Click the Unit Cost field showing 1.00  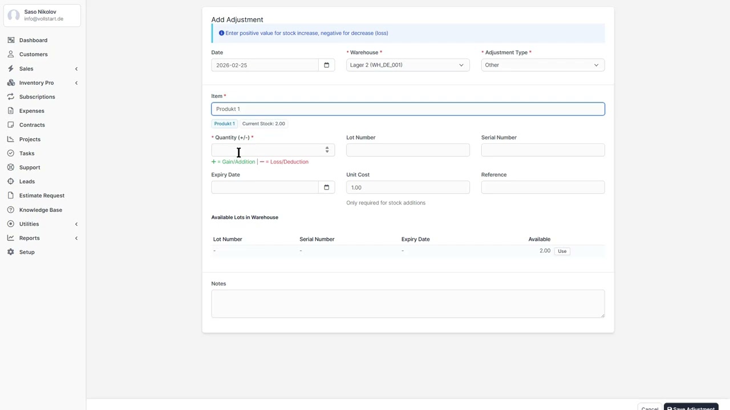tap(408, 187)
